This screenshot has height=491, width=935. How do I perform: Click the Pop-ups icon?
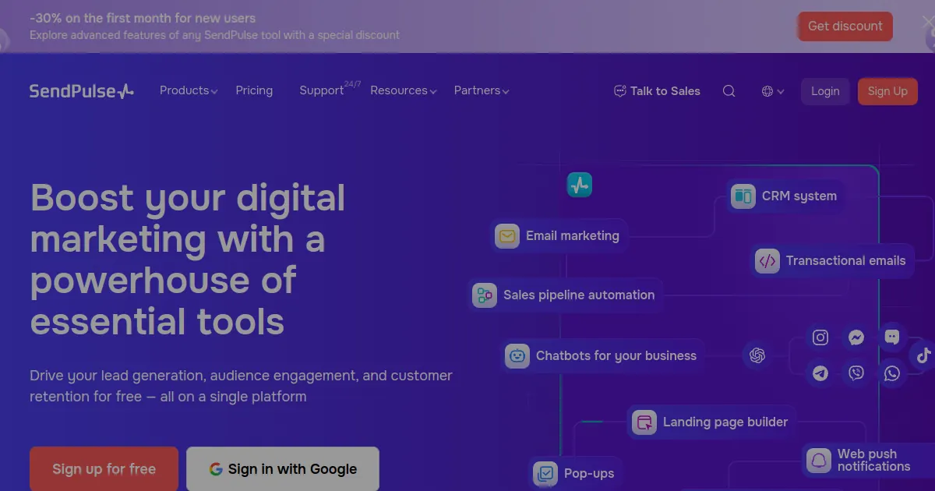point(545,473)
